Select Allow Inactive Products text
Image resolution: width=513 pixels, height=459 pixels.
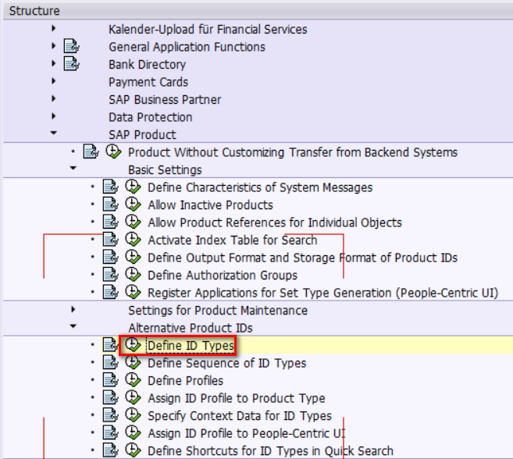(x=210, y=205)
